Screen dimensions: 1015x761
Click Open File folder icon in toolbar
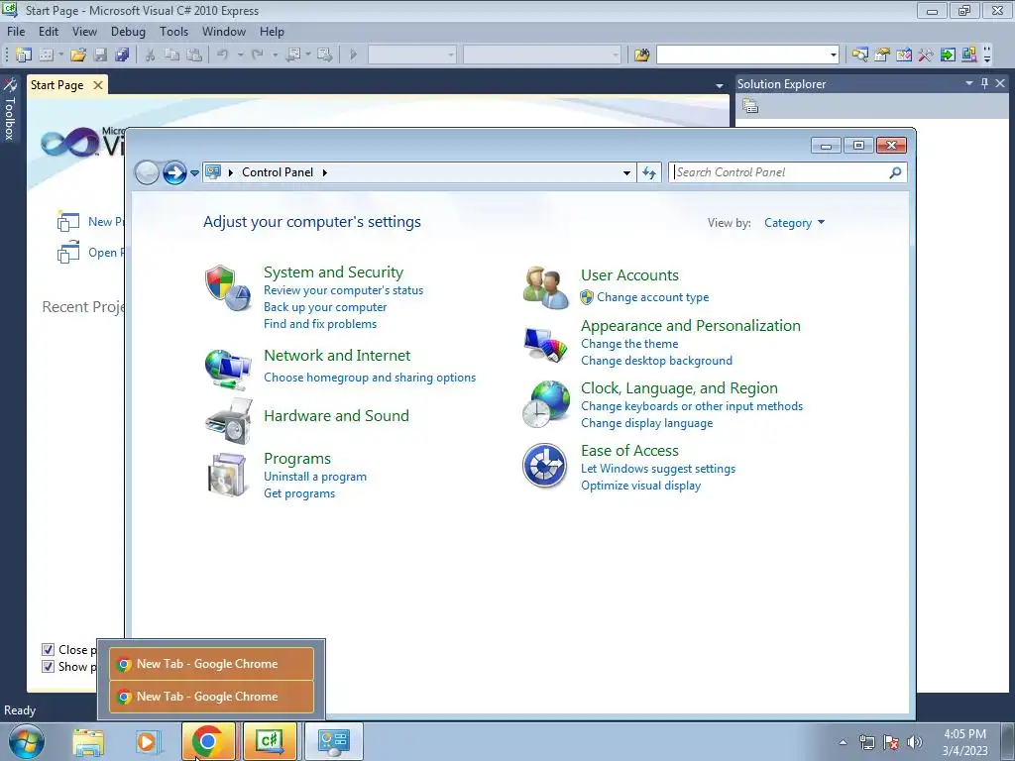(x=78, y=55)
